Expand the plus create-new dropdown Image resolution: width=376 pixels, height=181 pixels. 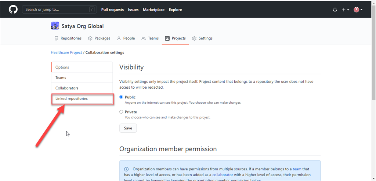coord(346,10)
